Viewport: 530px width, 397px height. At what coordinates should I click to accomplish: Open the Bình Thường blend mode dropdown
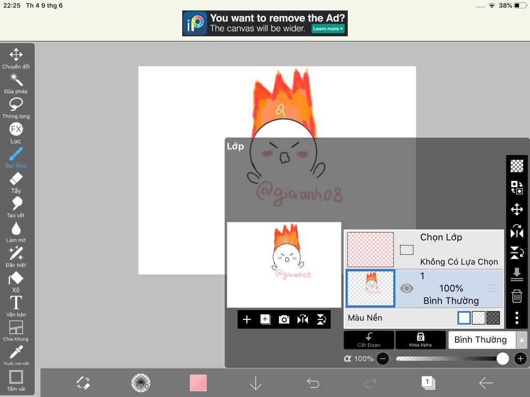tap(482, 340)
